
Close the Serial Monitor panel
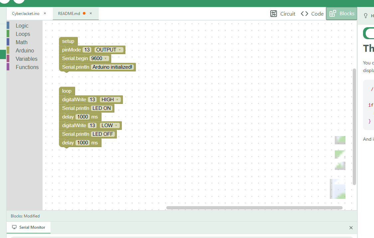click(351, 228)
